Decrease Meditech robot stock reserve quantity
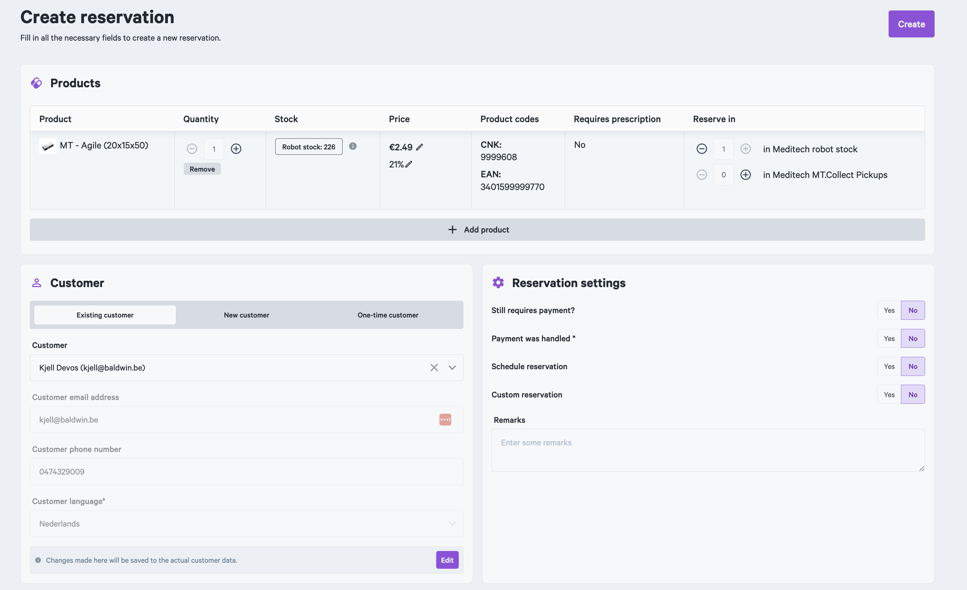This screenshot has height=590, width=967. pyautogui.click(x=702, y=149)
